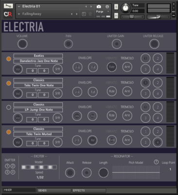Click the master PAN knob
This screenshot has height=195, width=178.
point(68,44)
